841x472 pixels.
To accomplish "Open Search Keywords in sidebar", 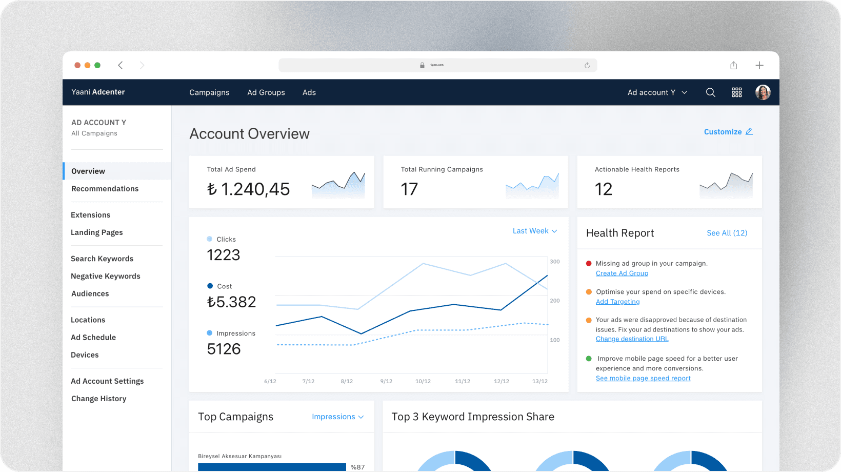I will click(x=102, y=259).
